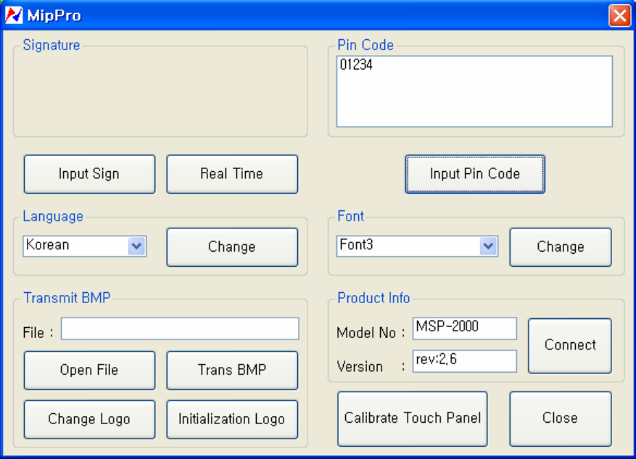This screenshot has width=636, height=459.
Task: Expand the Font3 font dropdown
Action: pos(417,246)
